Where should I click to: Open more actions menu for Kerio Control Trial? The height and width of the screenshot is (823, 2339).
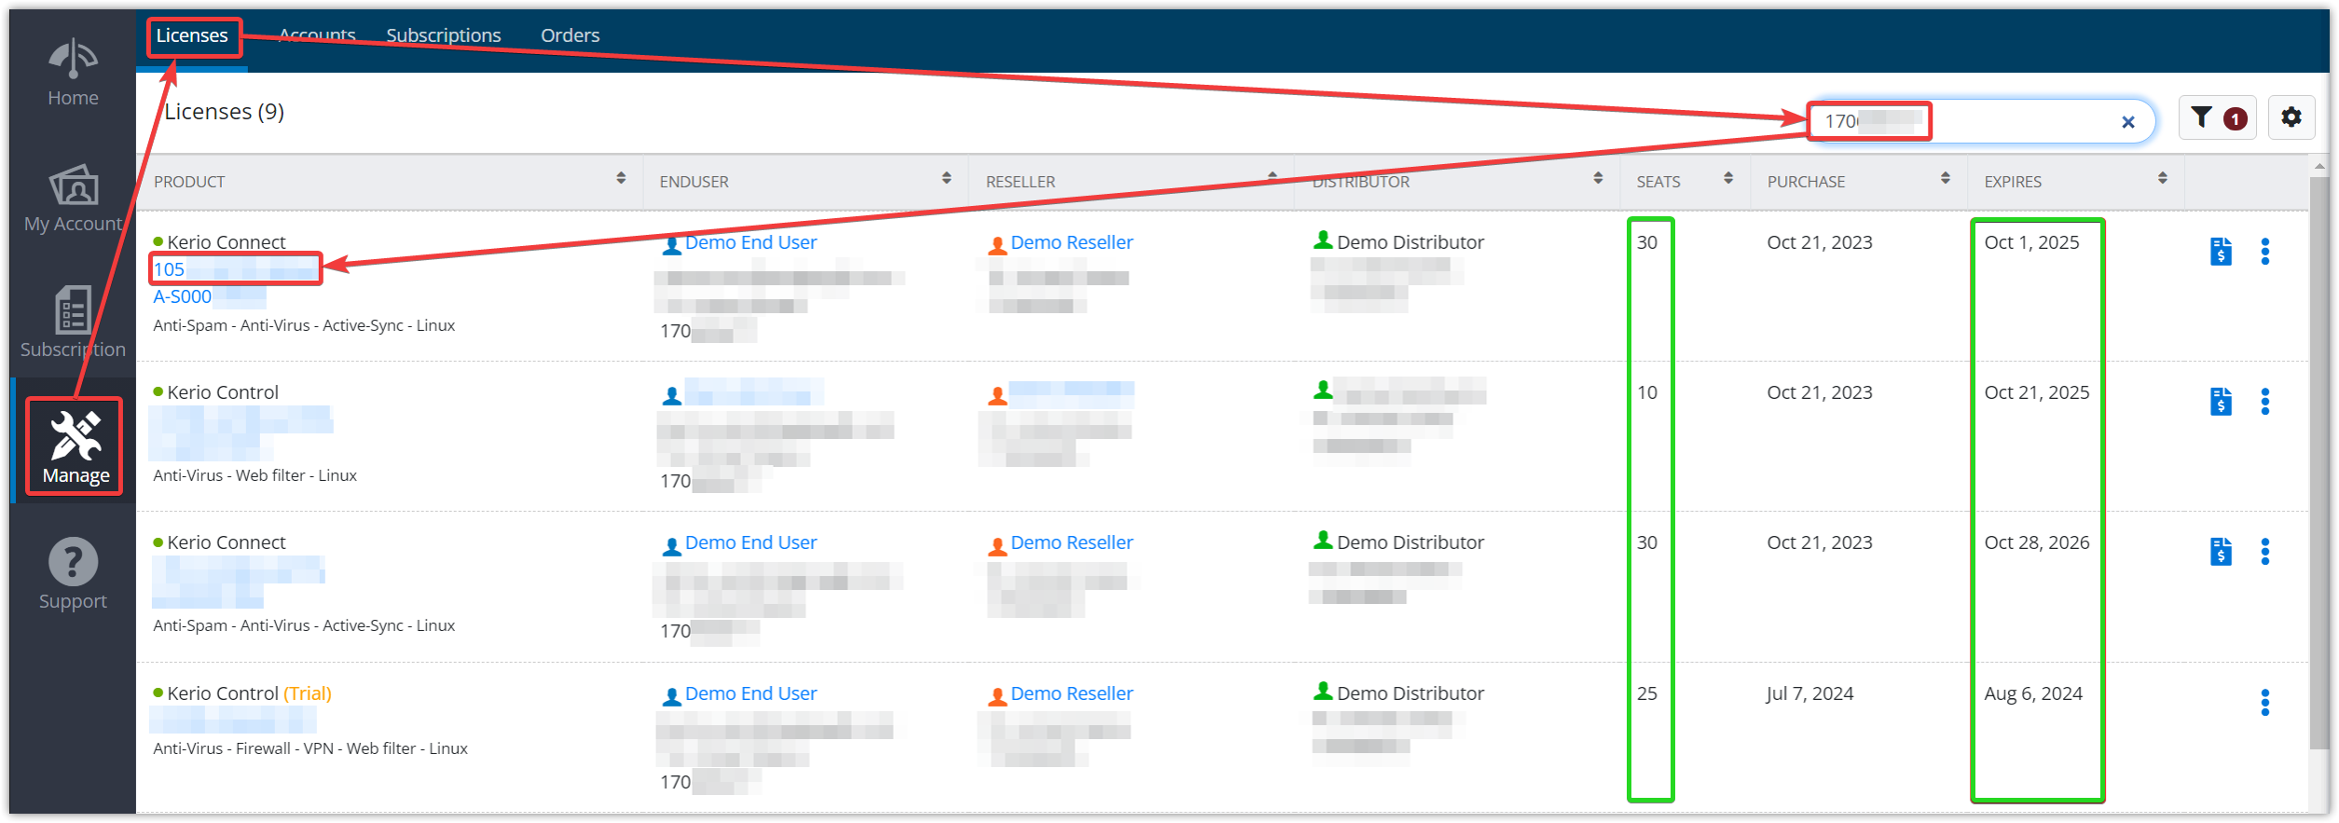coord(2265,703)
